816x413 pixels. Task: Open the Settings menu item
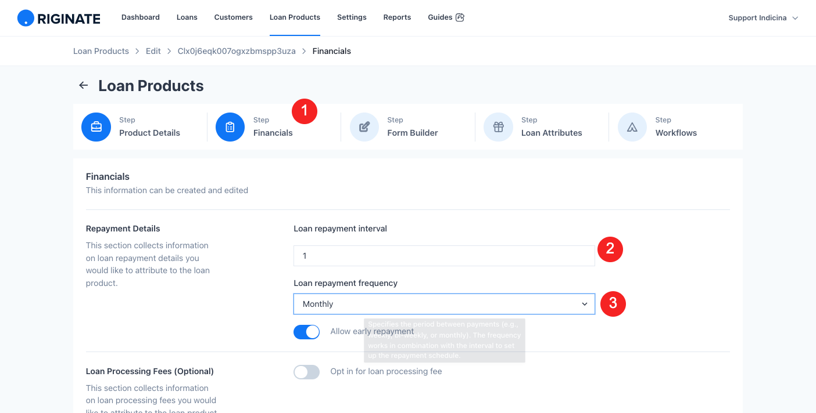click(352, 17)
